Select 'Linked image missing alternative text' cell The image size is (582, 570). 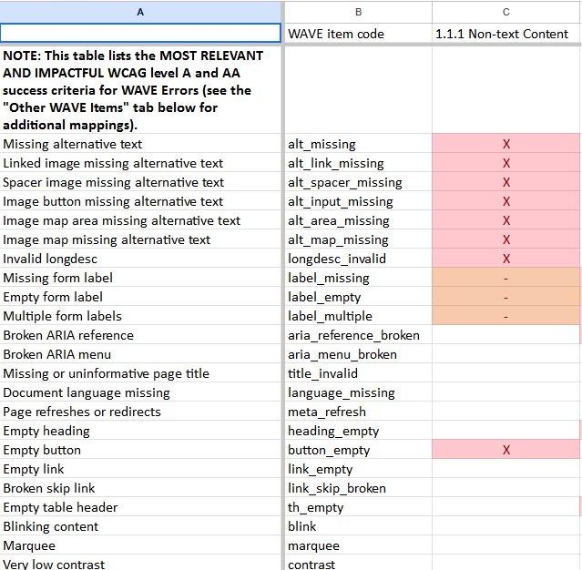click(x=140, y=163)
